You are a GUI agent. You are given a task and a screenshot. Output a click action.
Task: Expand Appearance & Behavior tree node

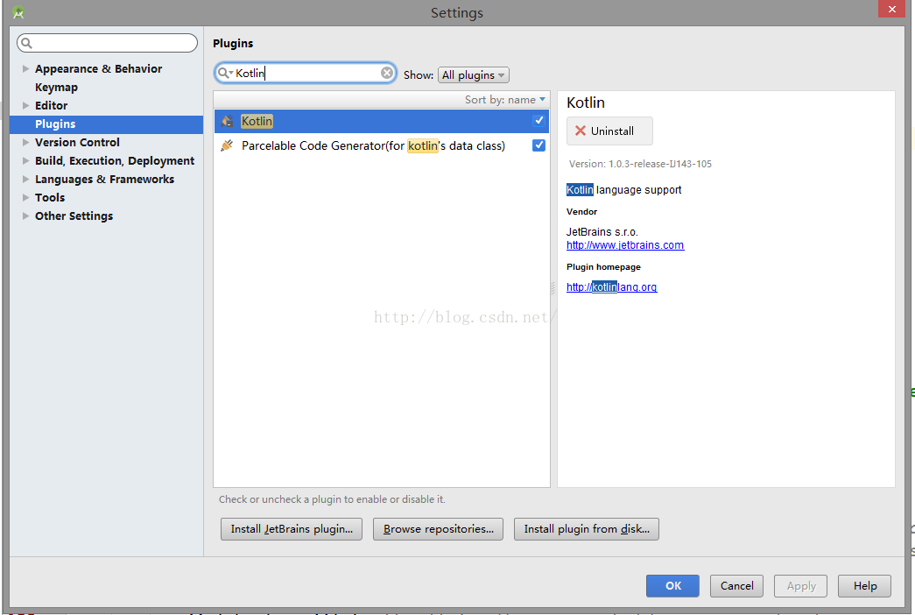[x=25, y=68]
